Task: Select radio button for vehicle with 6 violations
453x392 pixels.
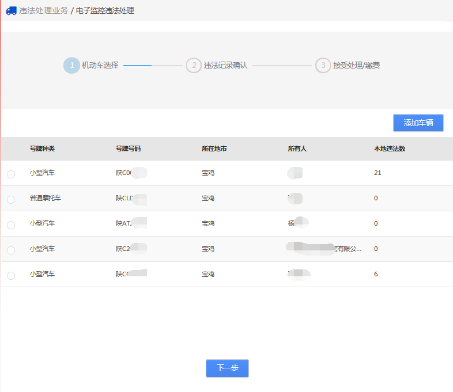Action: pos(11,276)
